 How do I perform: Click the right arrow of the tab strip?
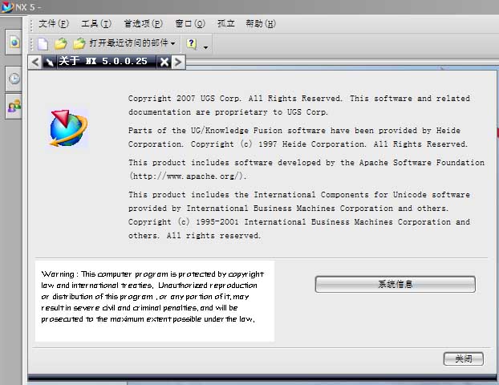pyautogui.click(x=178, y=62)
